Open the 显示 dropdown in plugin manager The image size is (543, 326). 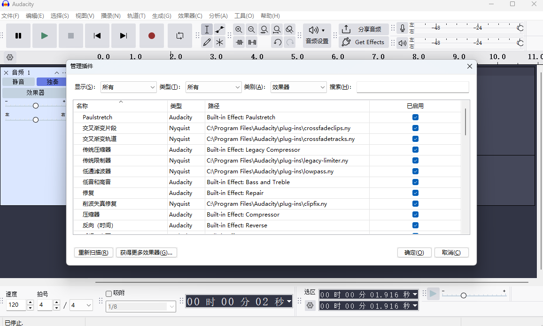coord(128,87)
